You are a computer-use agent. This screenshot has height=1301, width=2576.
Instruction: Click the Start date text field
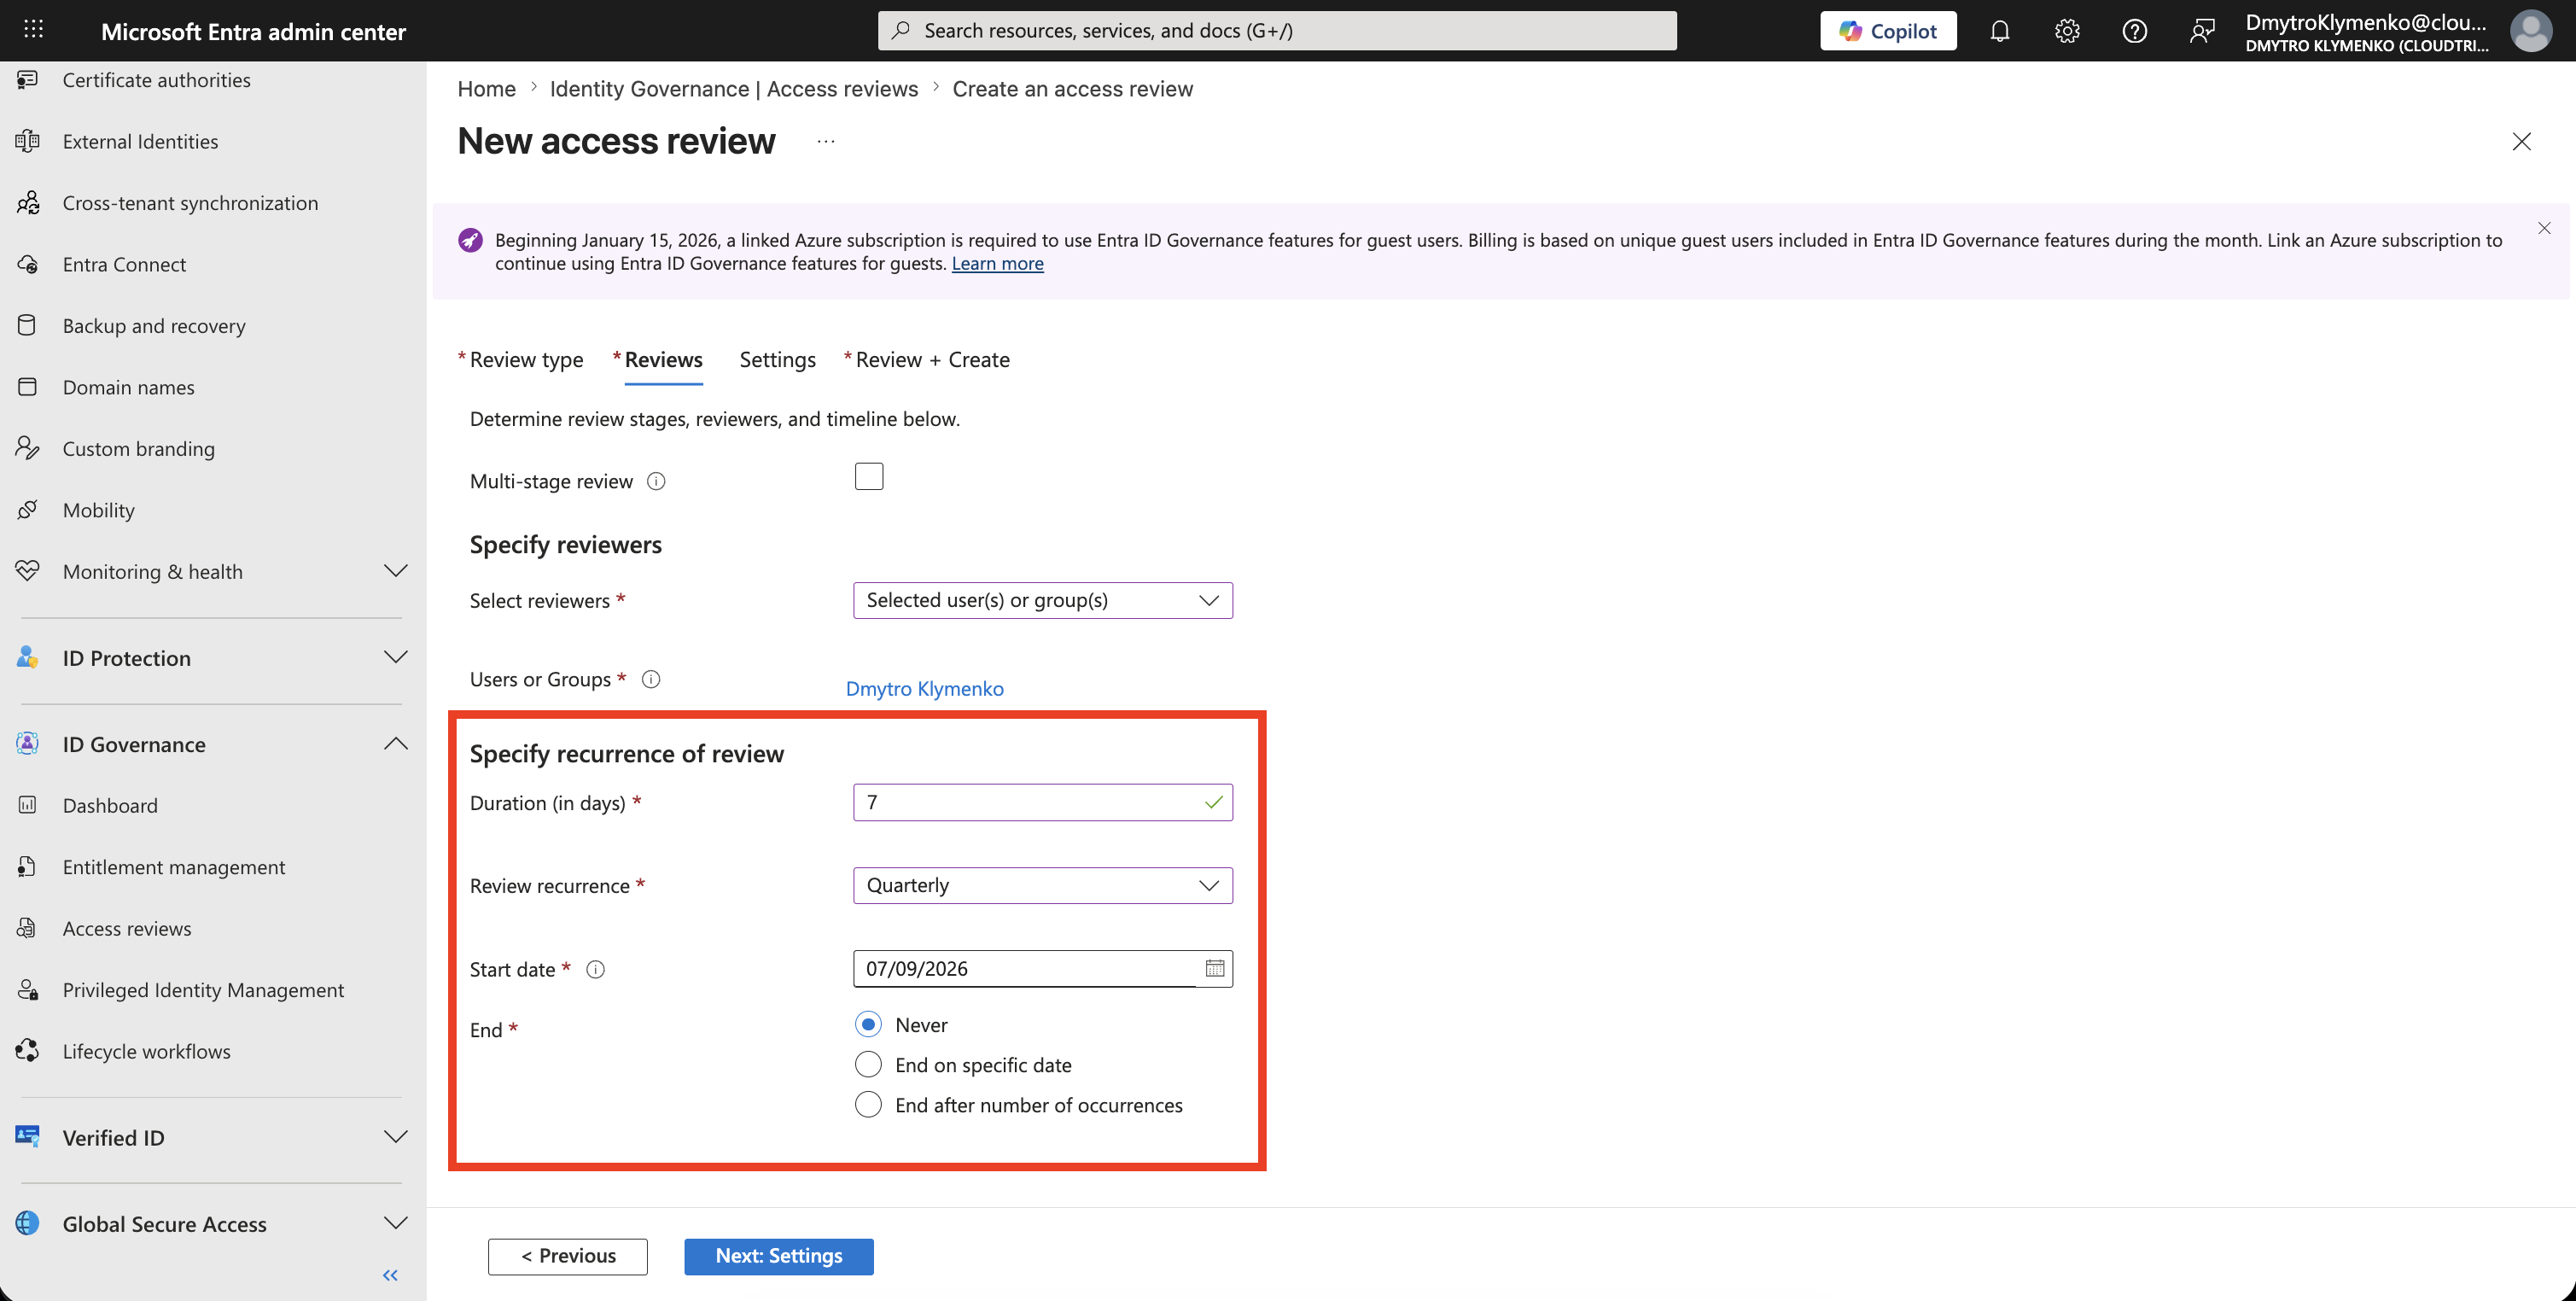pyautogui.click(x=1027, y=968)
